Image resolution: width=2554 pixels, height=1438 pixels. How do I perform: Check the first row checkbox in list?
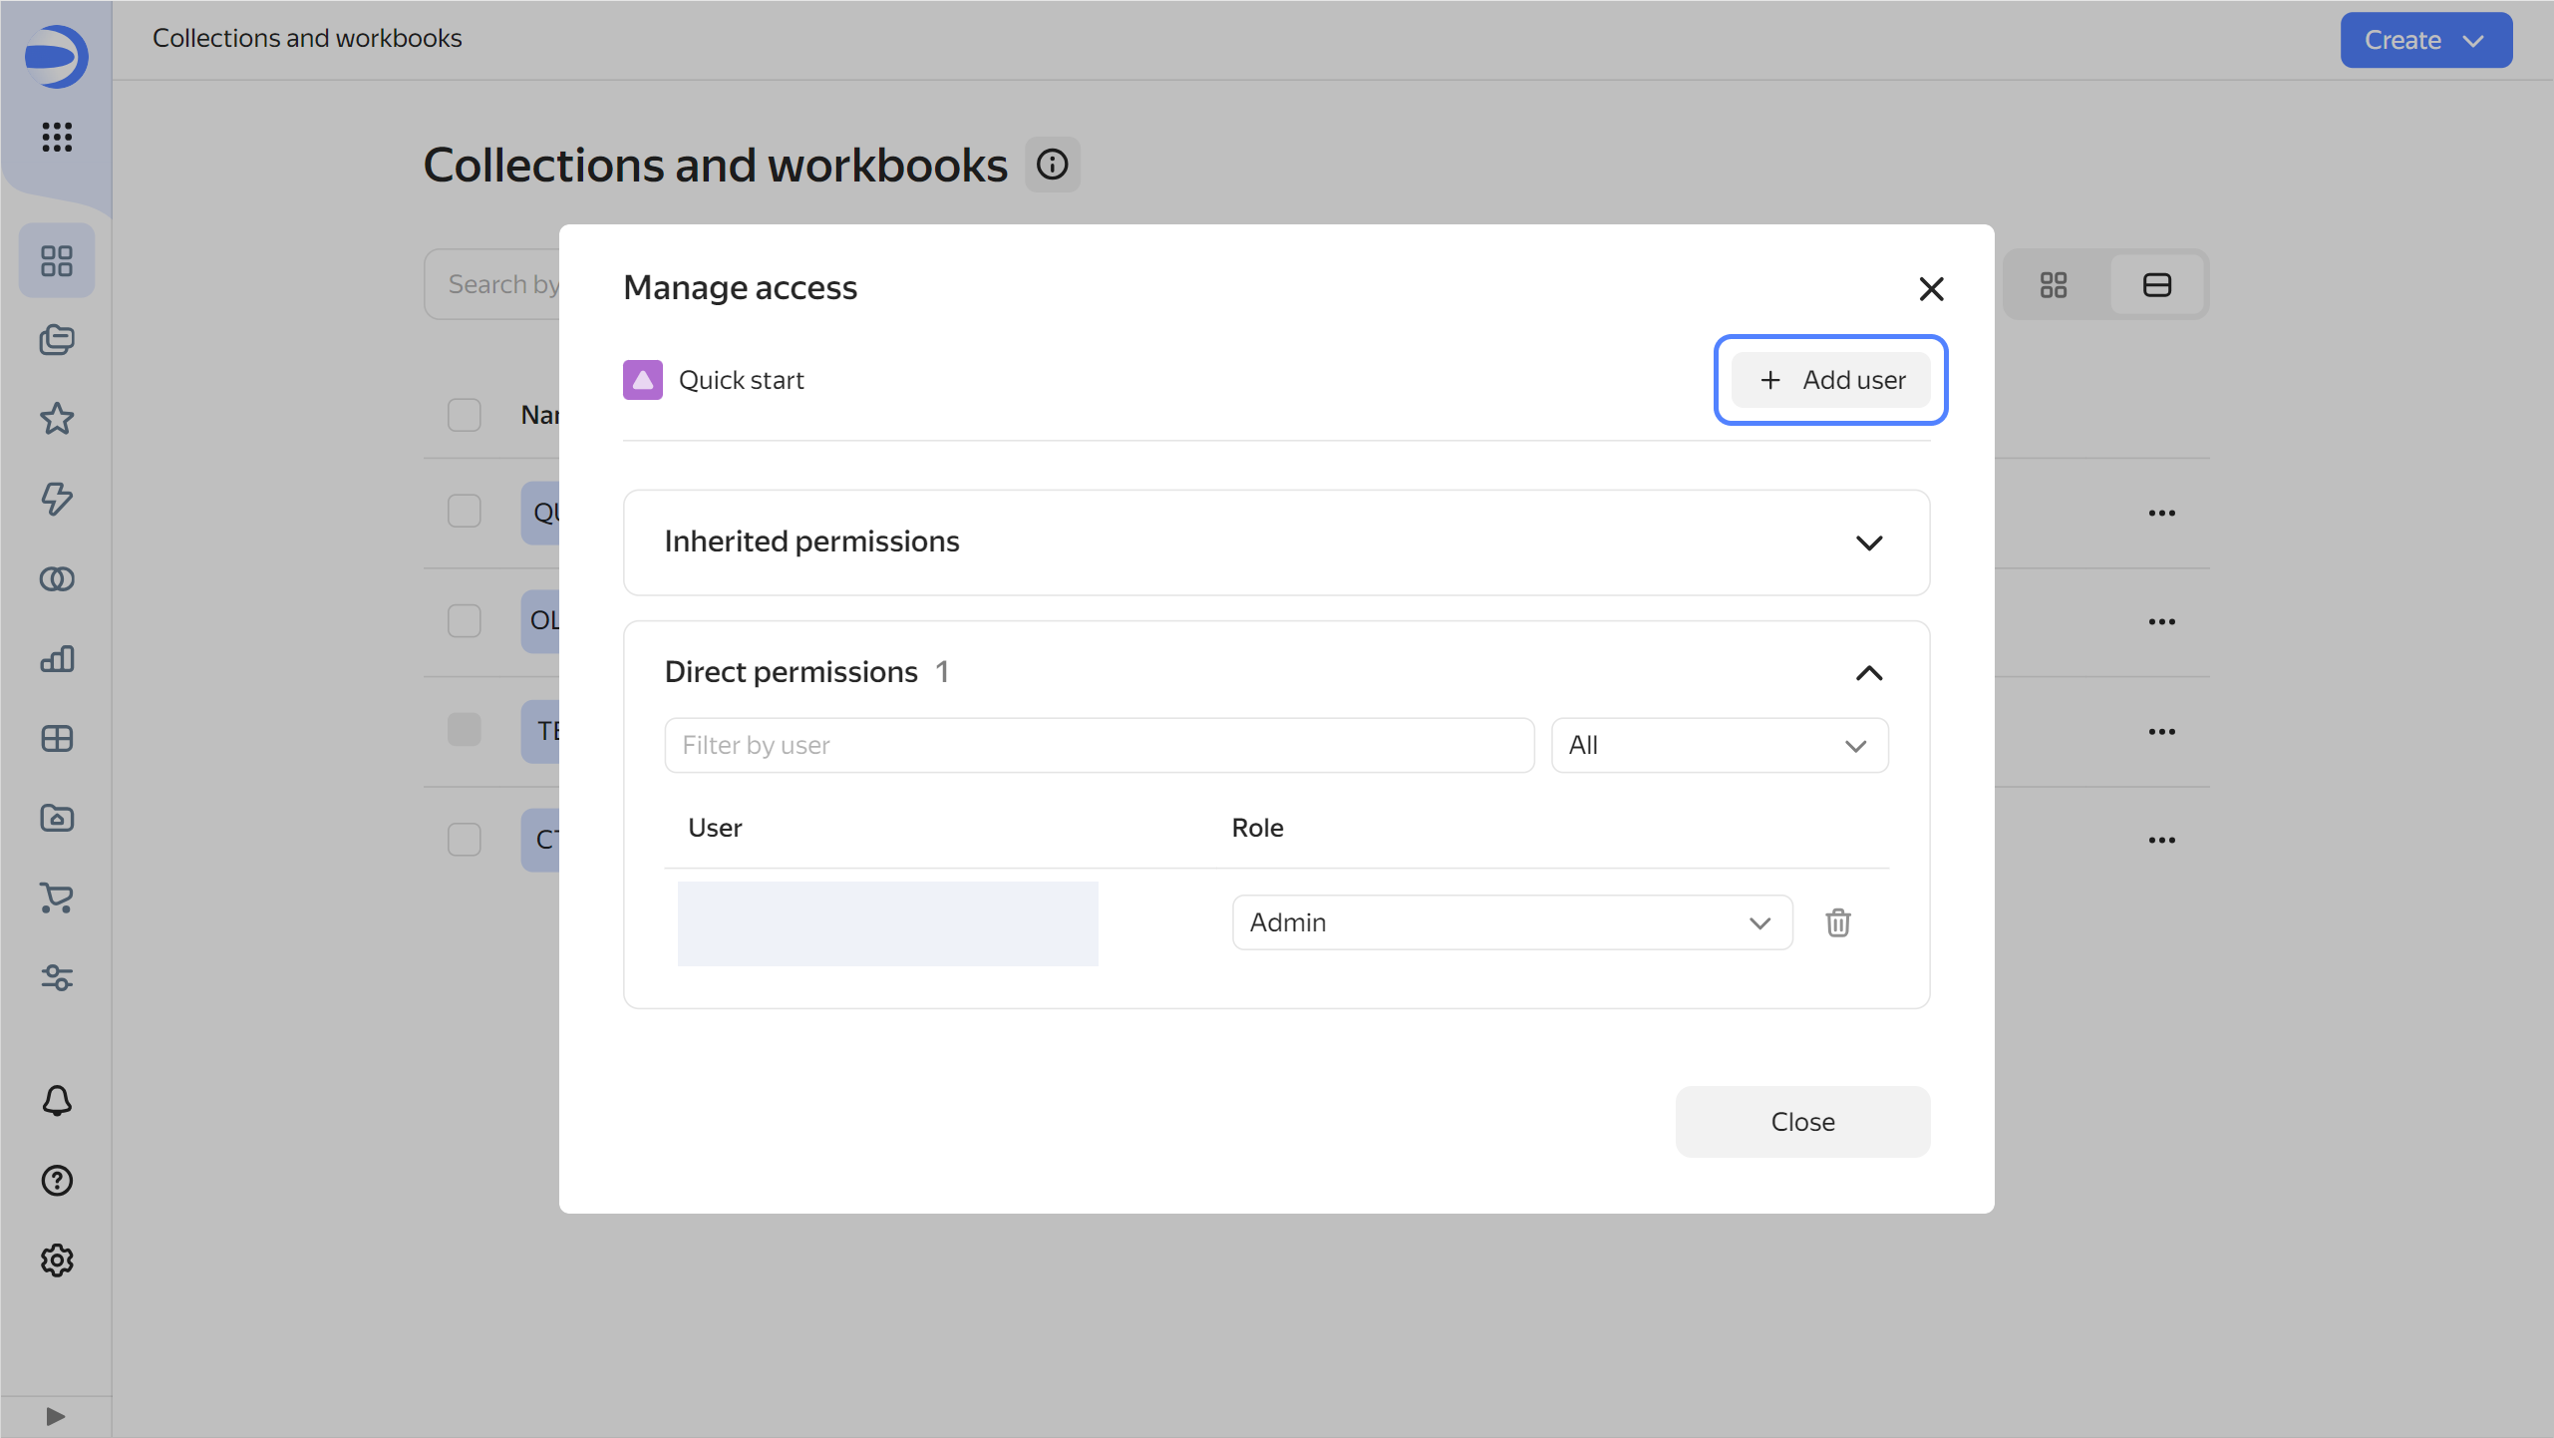click(x=464, y=512)
